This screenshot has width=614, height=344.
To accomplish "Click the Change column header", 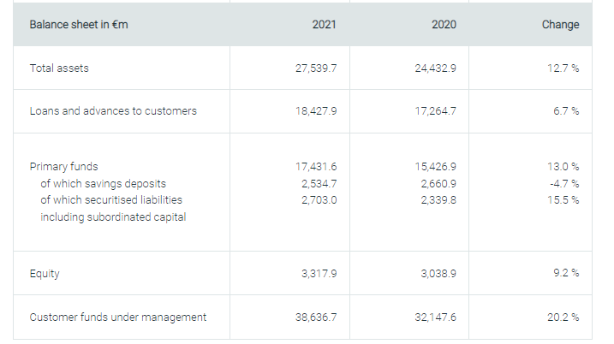I will (x=560, y=25).
